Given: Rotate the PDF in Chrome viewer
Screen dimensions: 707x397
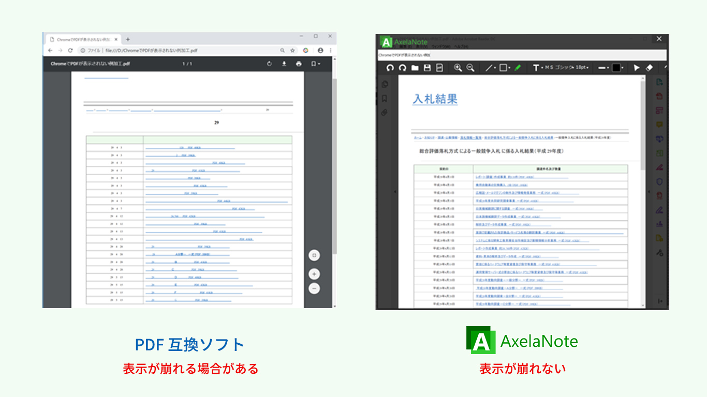Looking at the screenshot, I should (269, 64).
